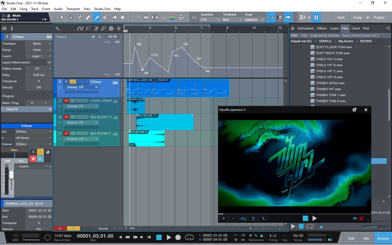Open the inspector info icon
Screen dimensions: 392x245
(12, 28)
